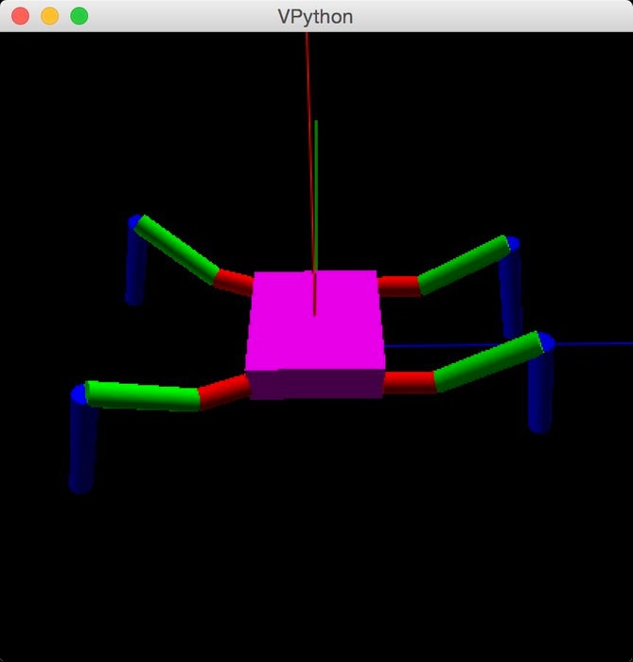Pick the rear-left green leg segment
633x662 pixels.
tap(176, 249)
